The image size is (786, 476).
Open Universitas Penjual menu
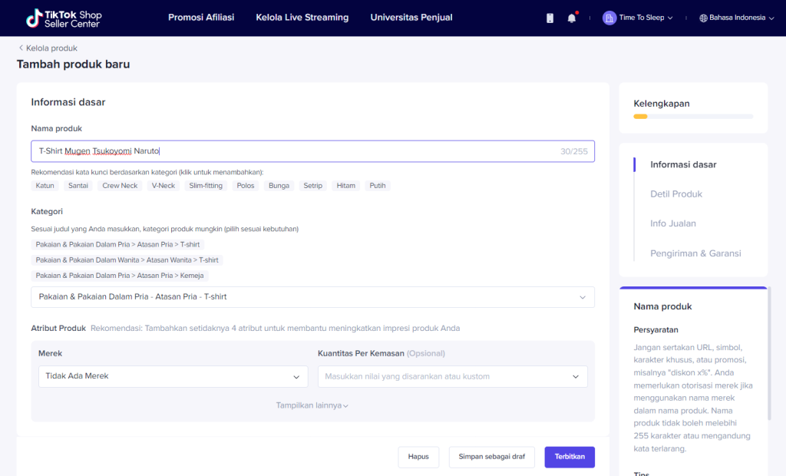click(411, 18)
